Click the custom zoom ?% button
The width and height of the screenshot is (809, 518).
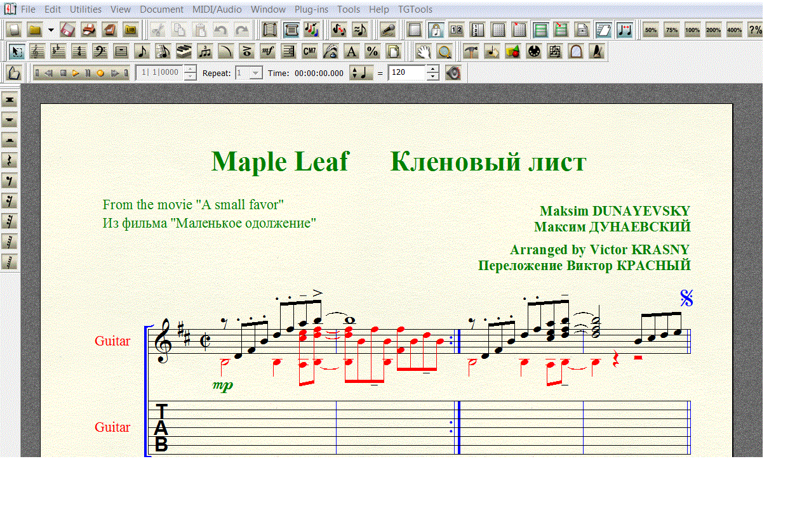coord(755,30)
